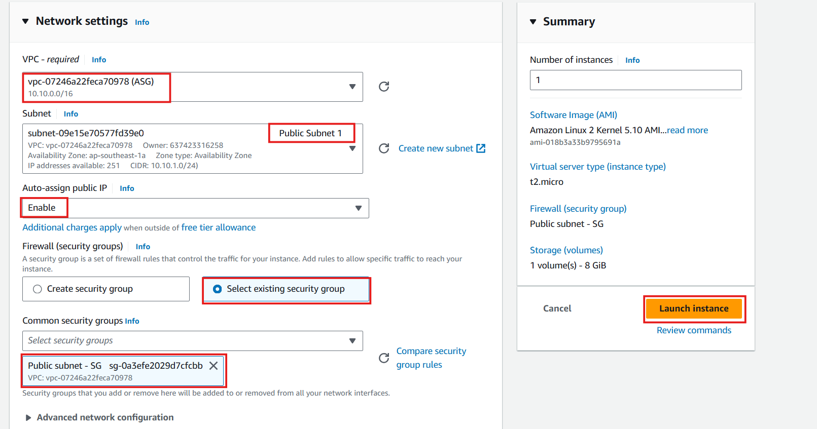Collapse the Summary panel
The width and height of the screenshot is (817, 429).
tap(533, 22)
